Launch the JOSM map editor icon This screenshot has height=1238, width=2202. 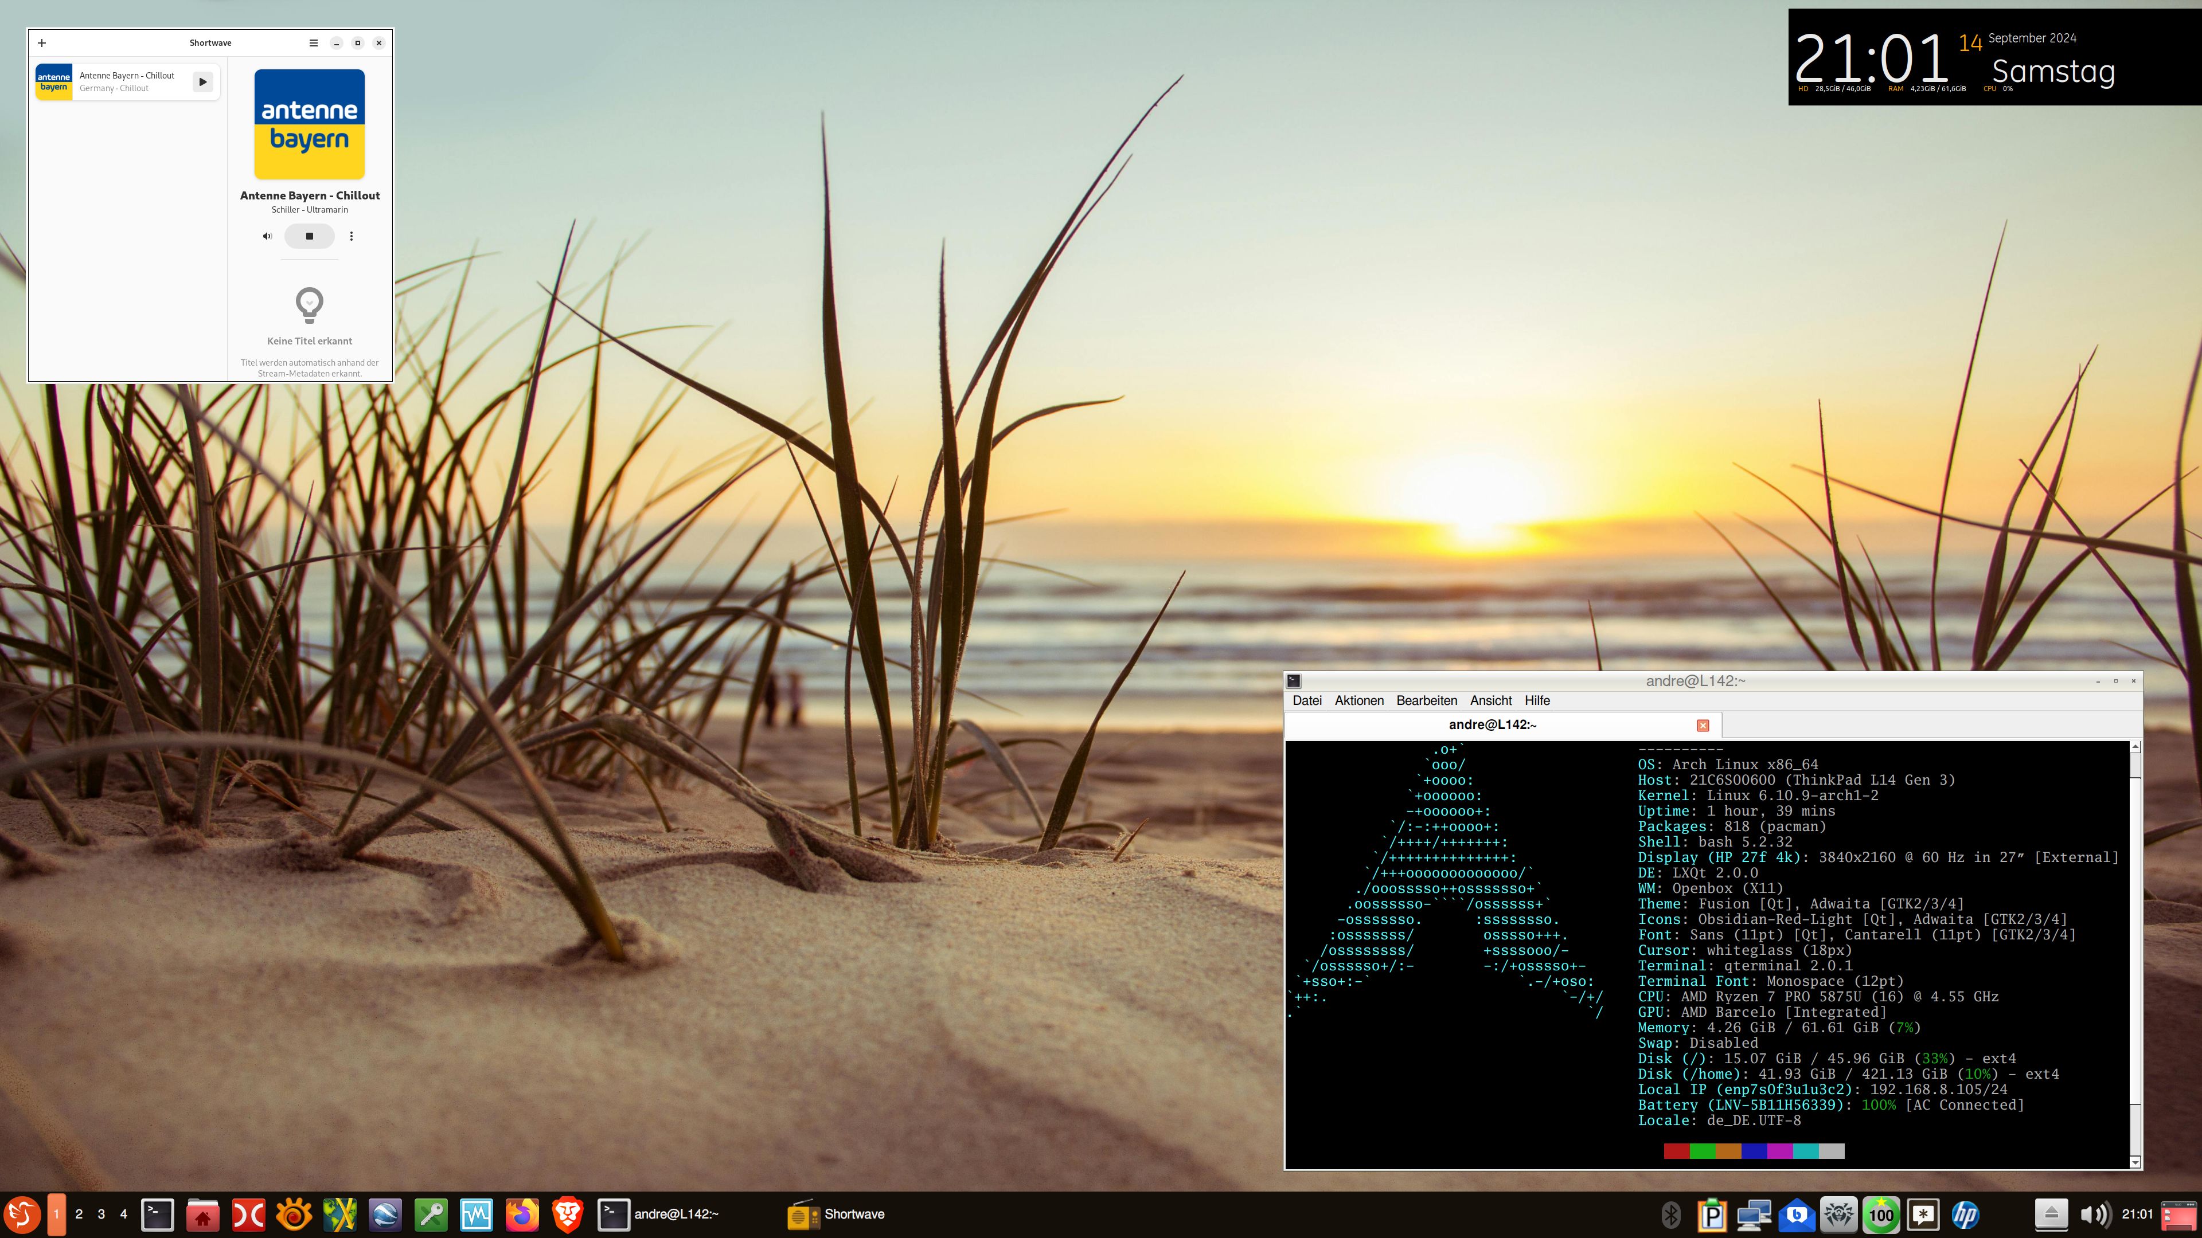(x=339, y=1214)
